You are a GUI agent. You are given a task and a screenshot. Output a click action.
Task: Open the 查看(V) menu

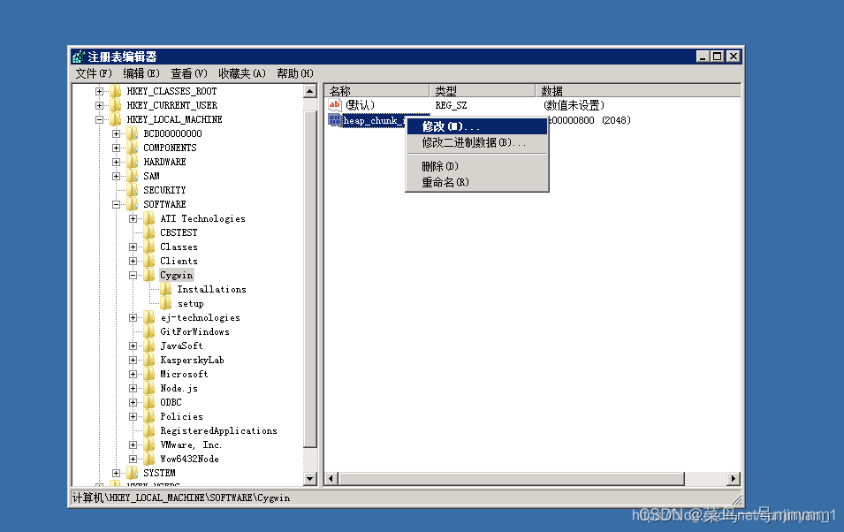click(x=187, y=72)
